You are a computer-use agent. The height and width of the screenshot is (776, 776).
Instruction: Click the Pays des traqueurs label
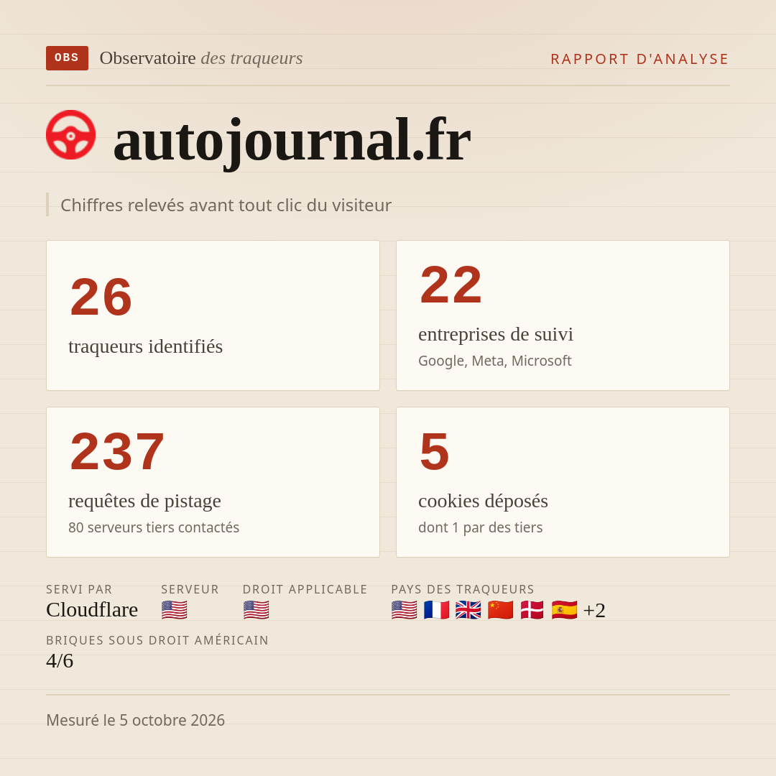point(463,589)
